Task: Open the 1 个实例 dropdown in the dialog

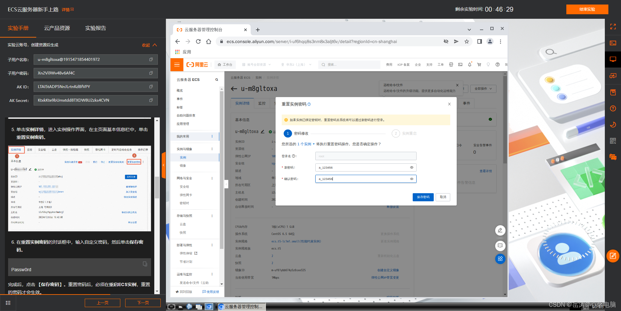Action: tap(306, 144)
